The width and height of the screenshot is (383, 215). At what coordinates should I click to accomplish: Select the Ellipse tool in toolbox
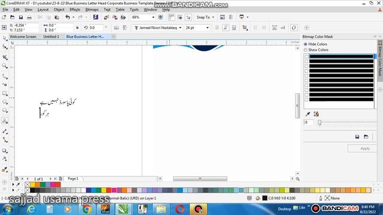point(5,102)
